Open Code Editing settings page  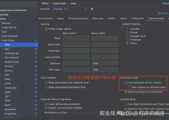click(9, 27)
